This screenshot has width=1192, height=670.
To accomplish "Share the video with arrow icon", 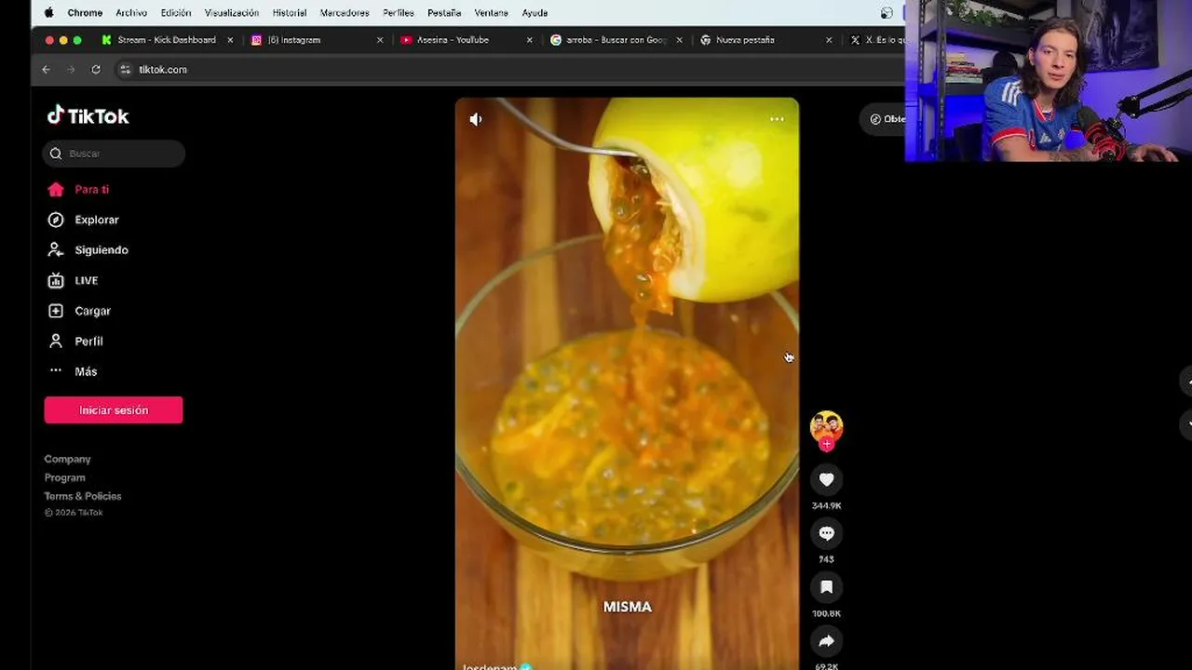I will [x=826, y=641].
